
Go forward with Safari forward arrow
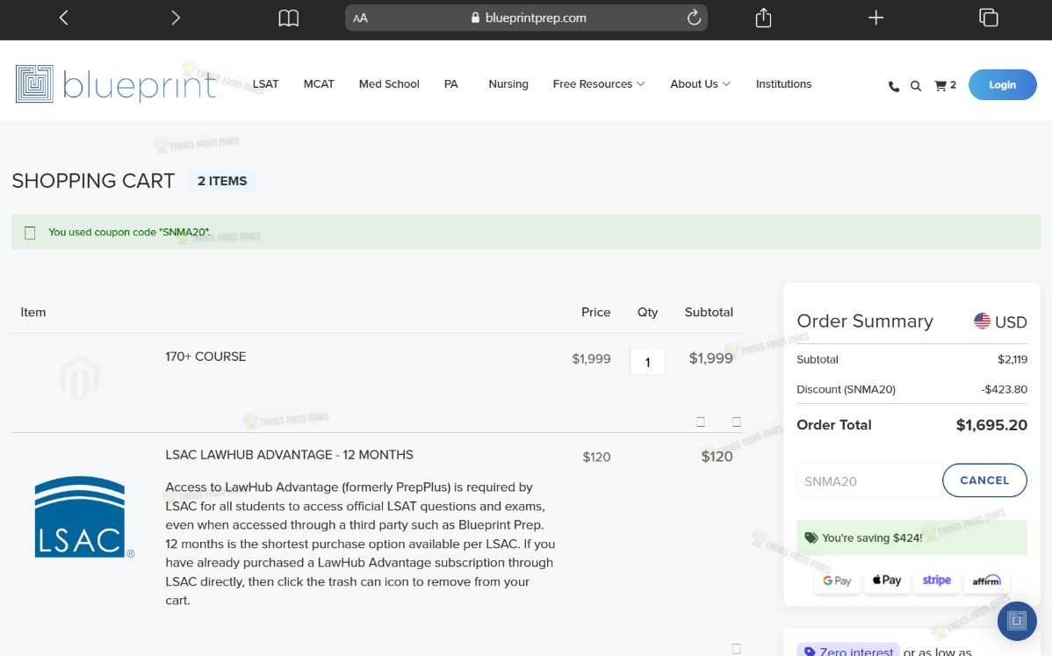tap(176, 18)
